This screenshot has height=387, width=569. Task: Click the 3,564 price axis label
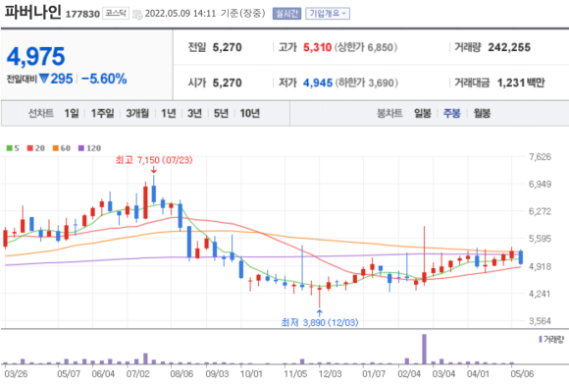pos(540,321)
